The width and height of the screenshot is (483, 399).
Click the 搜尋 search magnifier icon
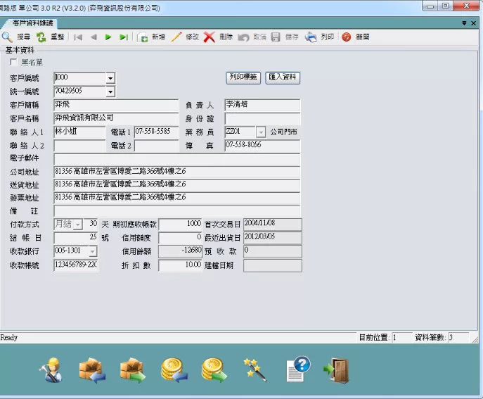pos(7,37)
